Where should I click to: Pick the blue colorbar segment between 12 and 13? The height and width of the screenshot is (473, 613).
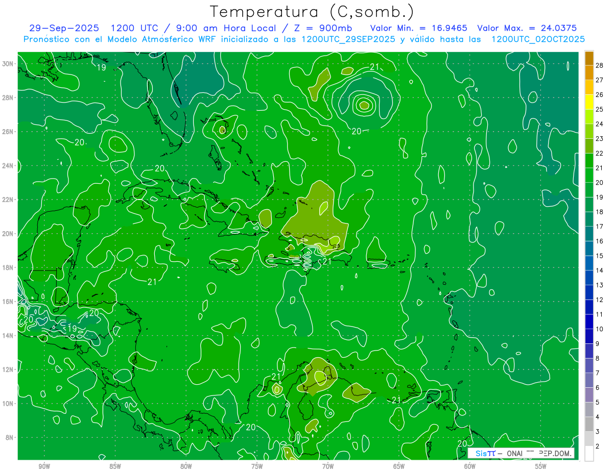[x=589, y=292]
